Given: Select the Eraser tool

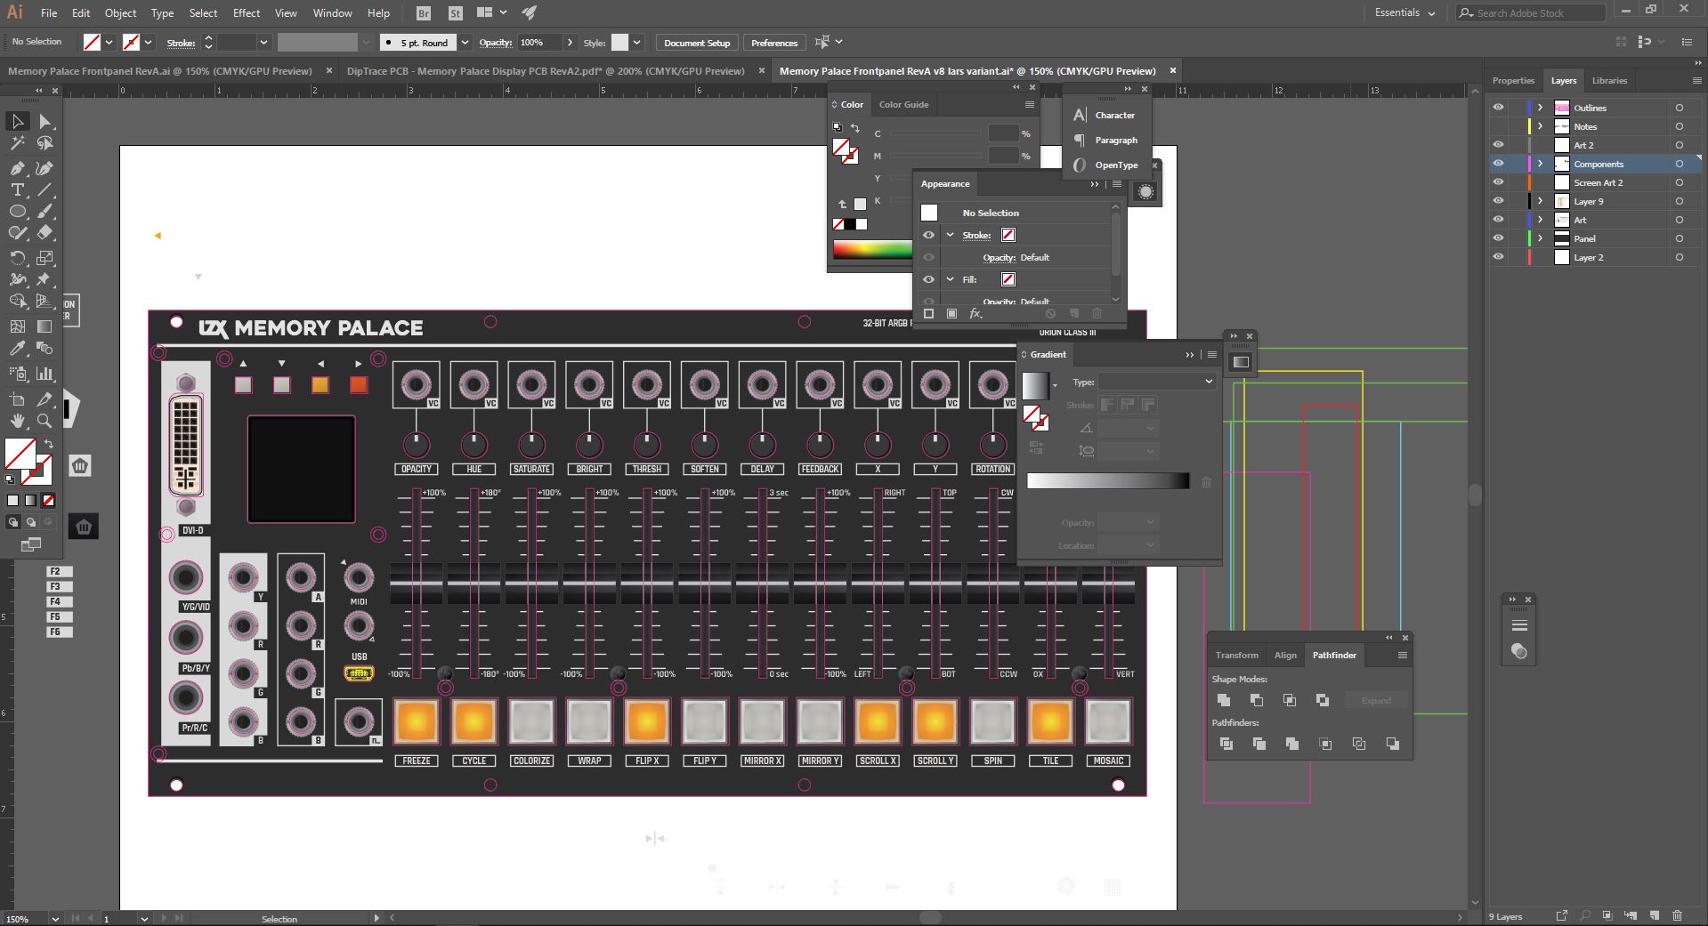Looking at the screenshot, I should 45,232.
